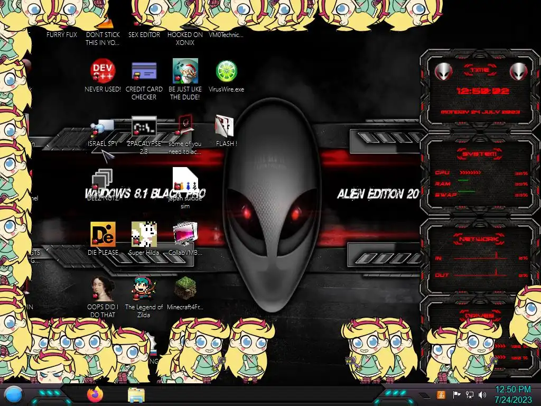Select the SEX EDITOR icon label
Viewport: 541px width, 406px height.
click(x=144, y=34)
